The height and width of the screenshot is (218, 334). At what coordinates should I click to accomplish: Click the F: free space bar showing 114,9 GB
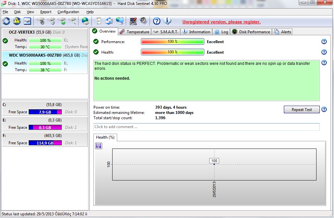tap(45, 143)
